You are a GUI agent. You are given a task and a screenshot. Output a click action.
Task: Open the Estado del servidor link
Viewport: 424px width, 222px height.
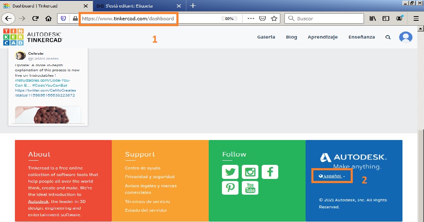click(x=146, y=210)
